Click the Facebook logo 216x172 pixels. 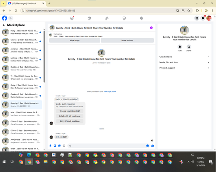click(4, 18)
